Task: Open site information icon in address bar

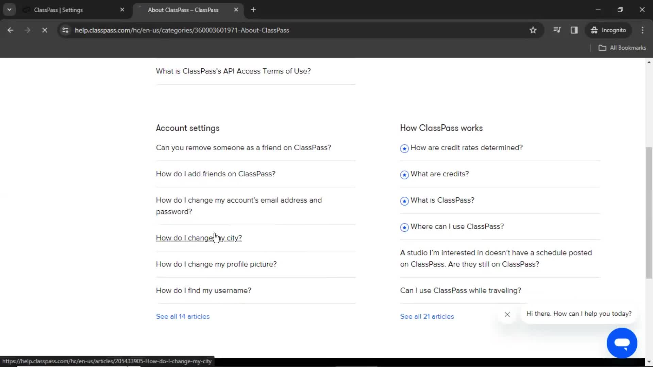Action: tap(65, 30)
